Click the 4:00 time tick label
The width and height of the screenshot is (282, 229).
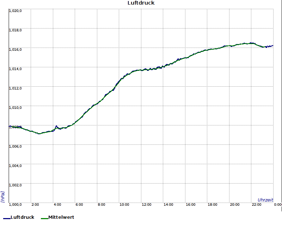(x=57, y=204)
